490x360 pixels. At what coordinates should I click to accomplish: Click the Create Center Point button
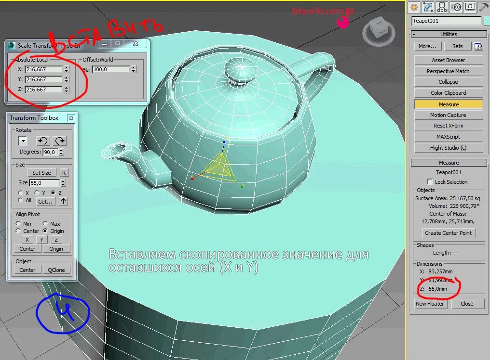(449, 233)
